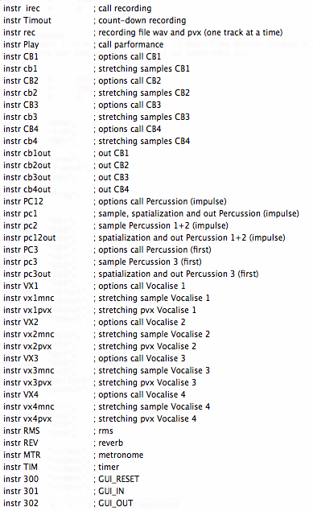
Task: Click the 'instr rec' line
Action: 19,32
